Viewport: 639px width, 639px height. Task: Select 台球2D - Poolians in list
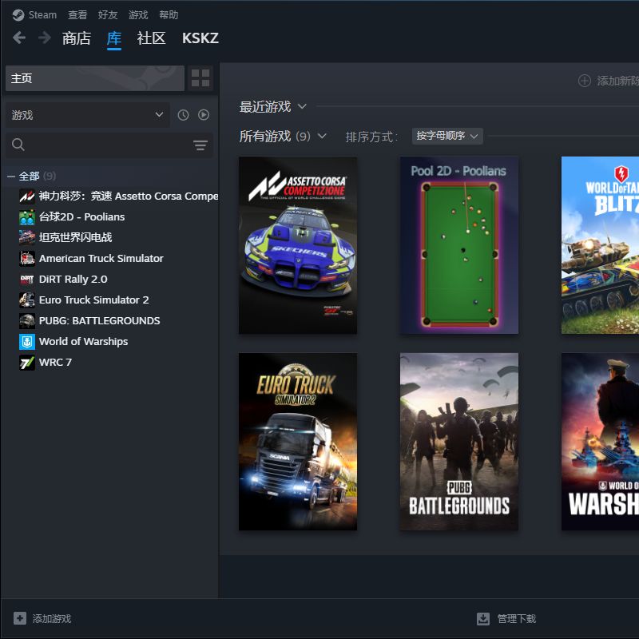pyautogui.click(x=82, y=216)
